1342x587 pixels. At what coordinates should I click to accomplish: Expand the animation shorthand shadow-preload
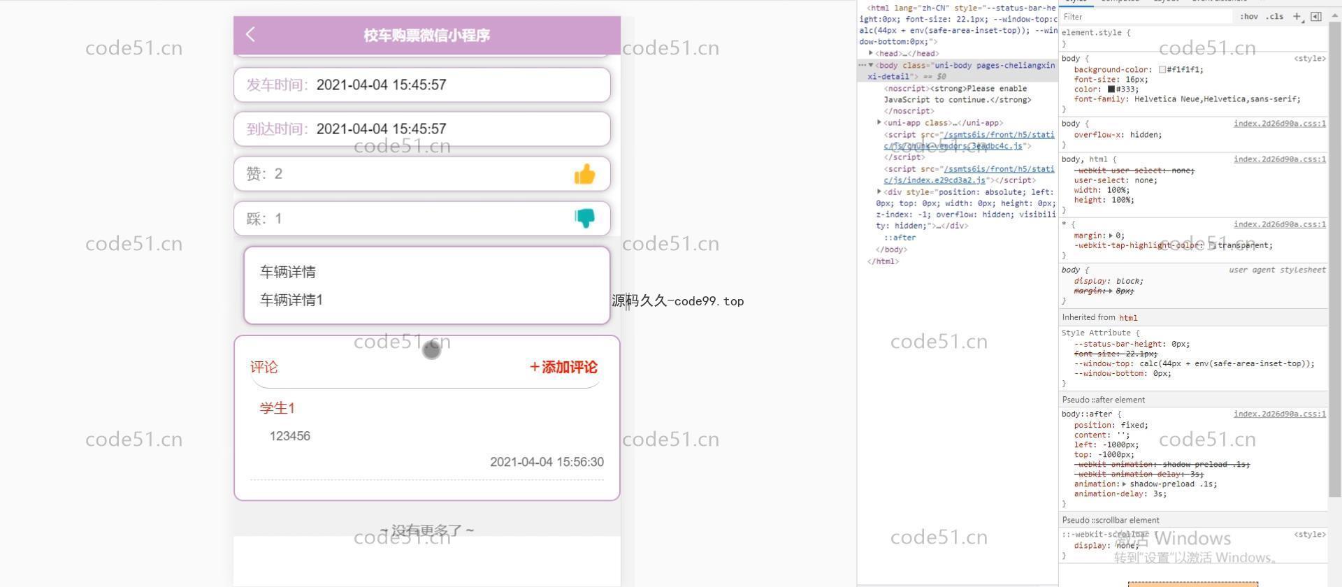[1124, 484]
